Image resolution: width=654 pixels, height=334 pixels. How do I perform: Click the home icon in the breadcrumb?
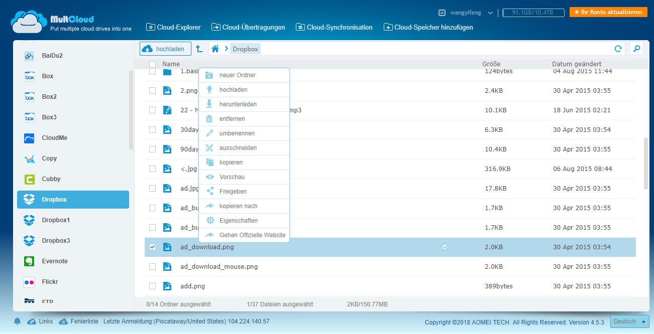click(x=215, y=49)
